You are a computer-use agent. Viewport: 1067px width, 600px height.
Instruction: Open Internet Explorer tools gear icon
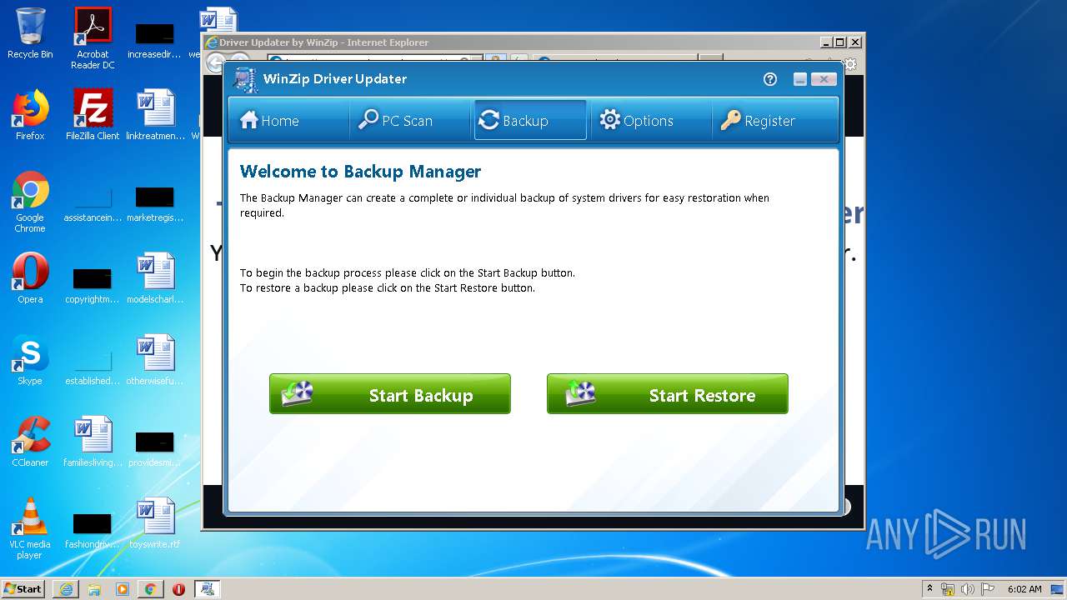[850, 63]
